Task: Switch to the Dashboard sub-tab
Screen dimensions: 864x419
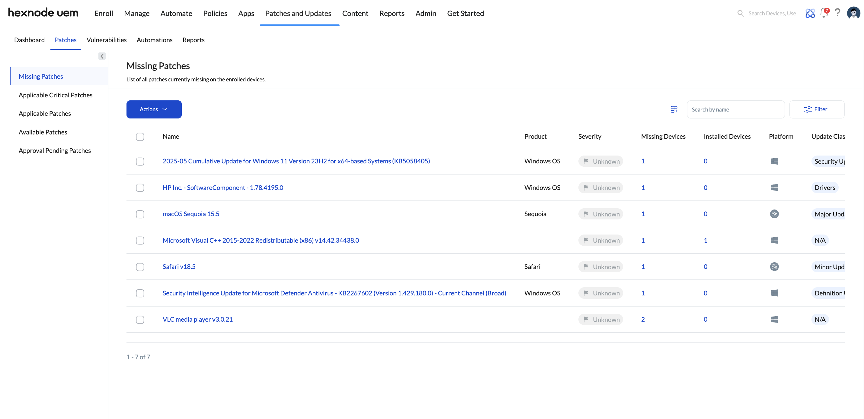Action: (29, 40)
